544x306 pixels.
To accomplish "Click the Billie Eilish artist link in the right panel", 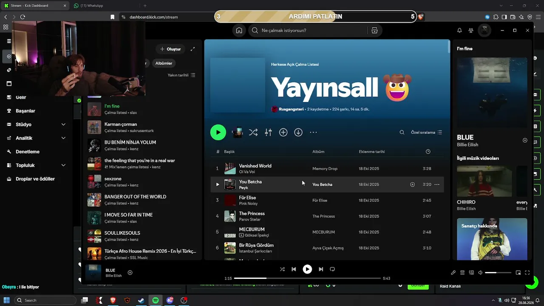I will [467, 145].
